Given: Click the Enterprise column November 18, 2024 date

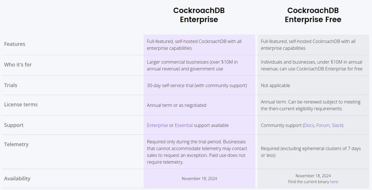Looking at the screenshot, I should click(199, 179).
